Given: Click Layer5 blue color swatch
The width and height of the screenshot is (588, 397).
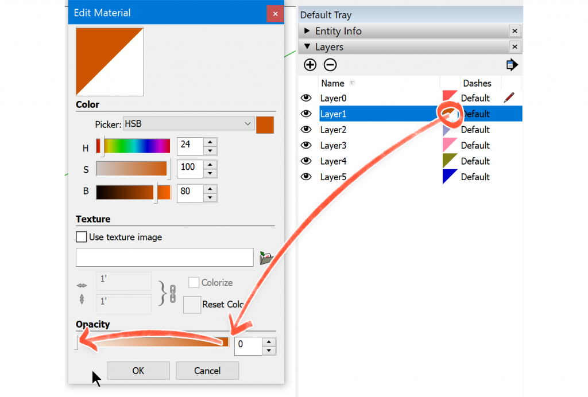Looking at the screenshot, I should pyautogui.click(x=450, y=177).
